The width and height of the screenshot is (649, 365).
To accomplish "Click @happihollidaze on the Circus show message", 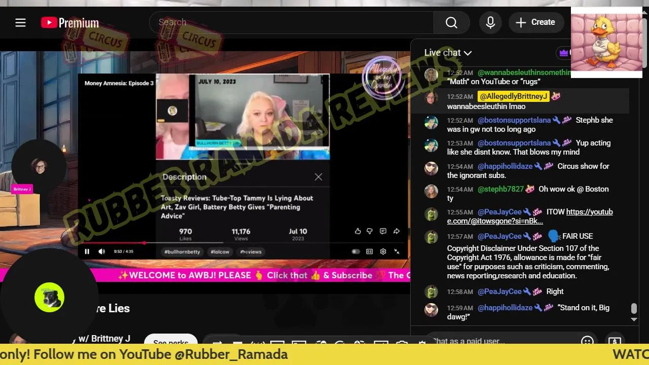I will coord(505,166).
